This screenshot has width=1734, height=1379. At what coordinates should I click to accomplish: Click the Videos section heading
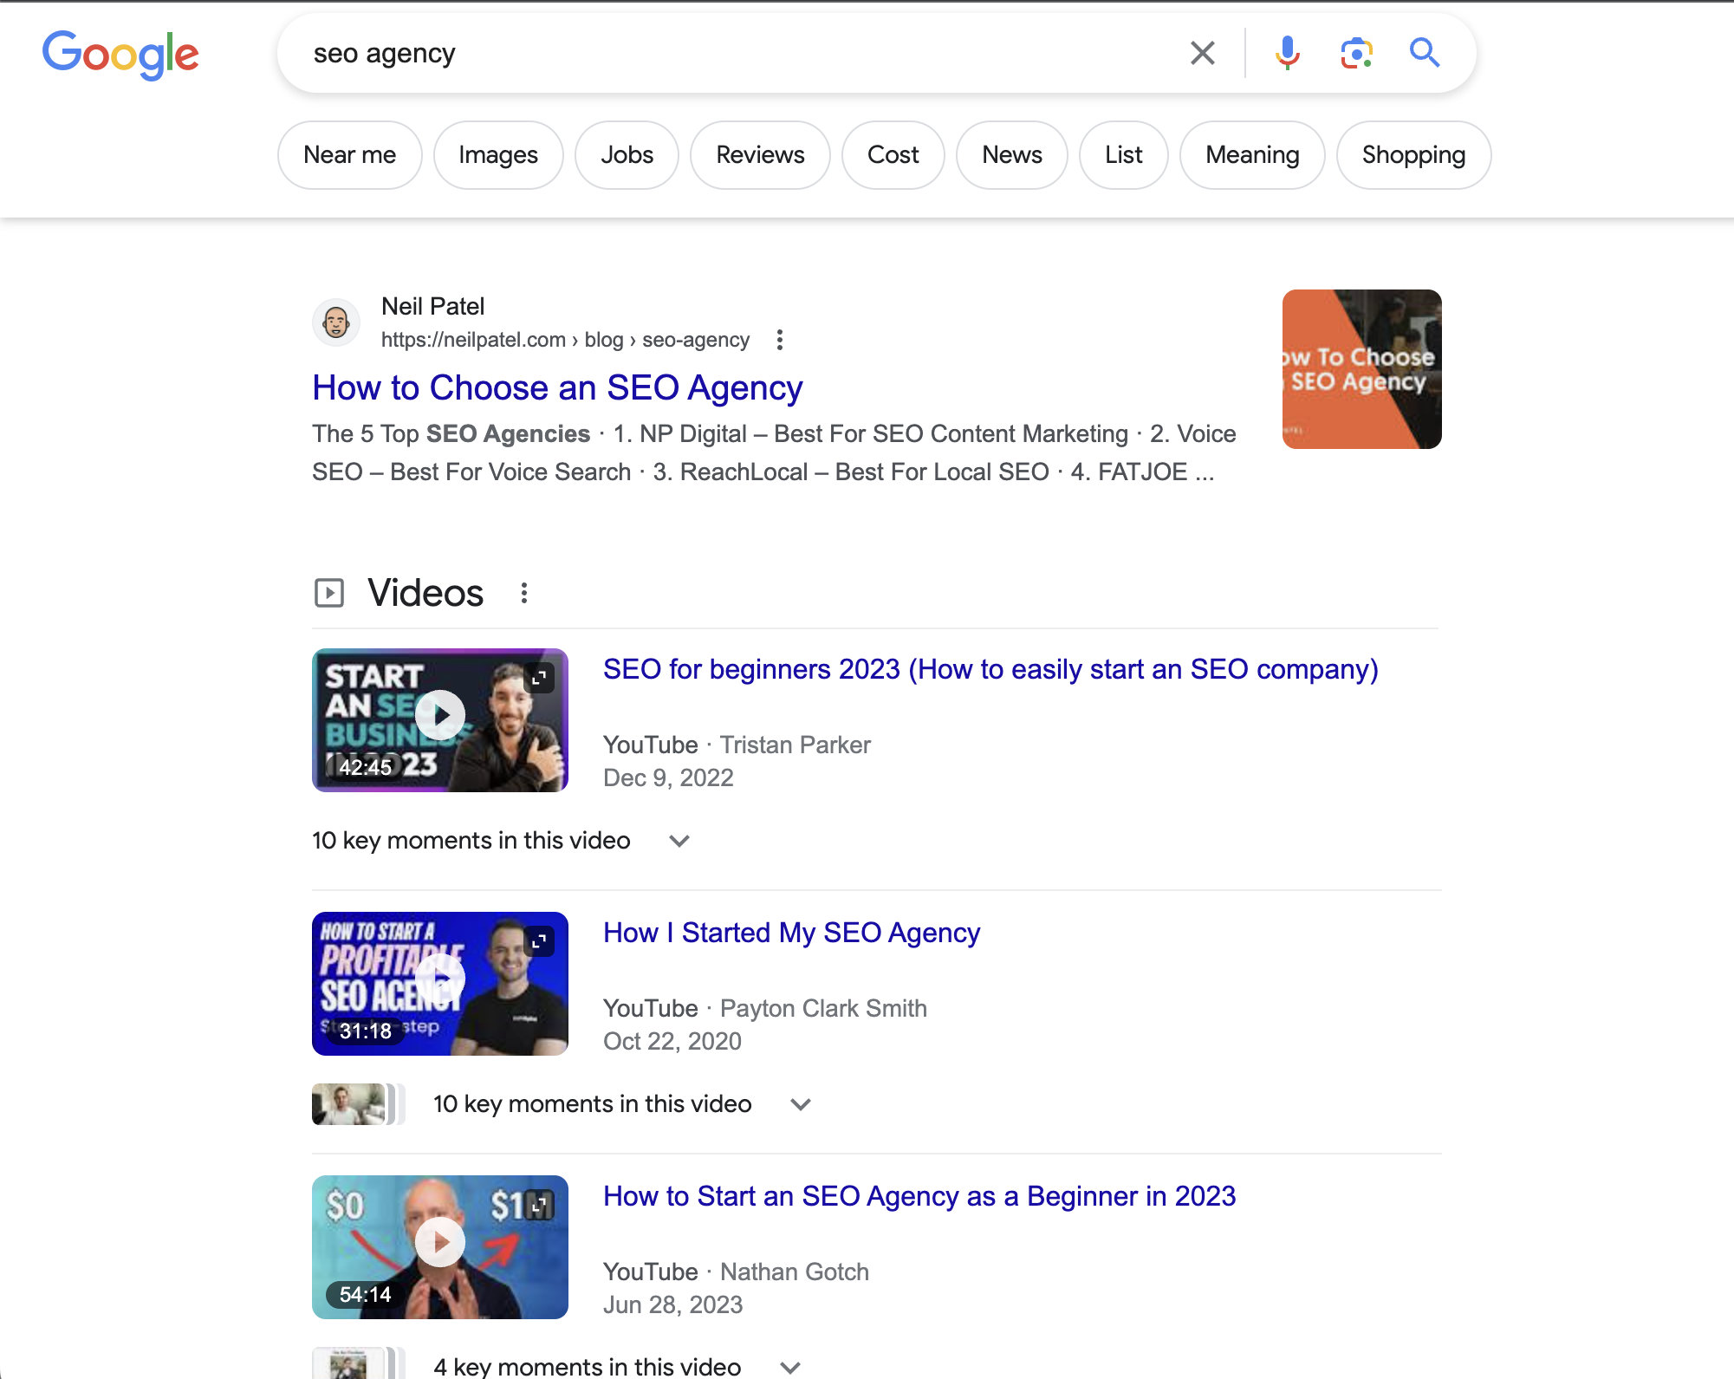tap(425, 593)
